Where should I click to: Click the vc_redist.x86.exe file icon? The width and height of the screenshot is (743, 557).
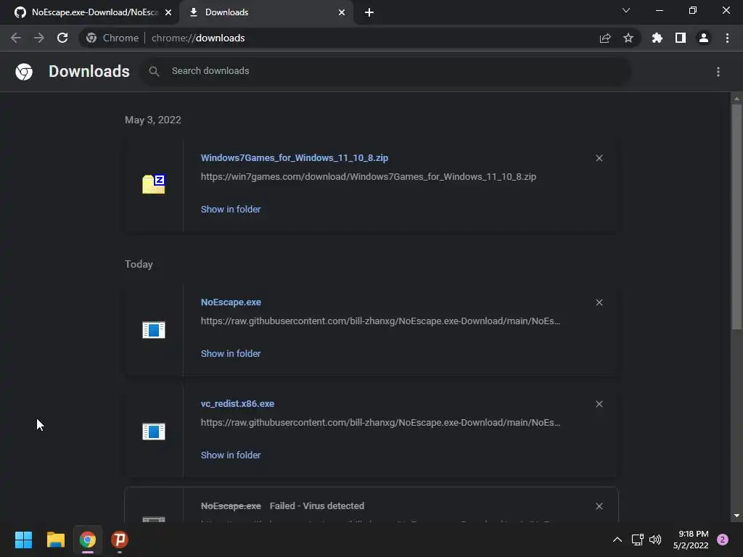tap(154, 432)
